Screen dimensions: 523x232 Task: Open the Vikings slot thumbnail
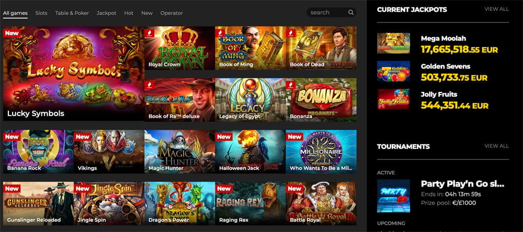(109, 152)
